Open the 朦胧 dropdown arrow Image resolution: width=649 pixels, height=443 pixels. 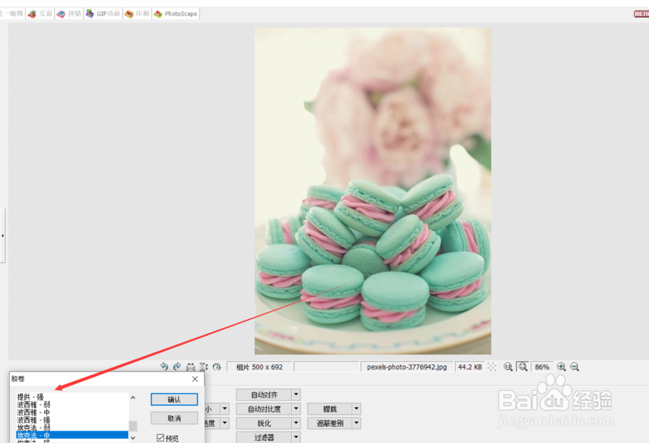[x=356, y=409]
